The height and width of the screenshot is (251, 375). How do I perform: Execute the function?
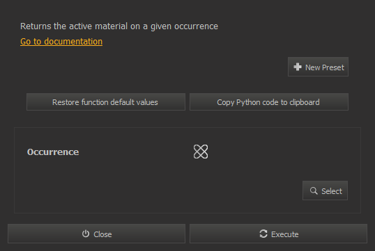[278, 234]
